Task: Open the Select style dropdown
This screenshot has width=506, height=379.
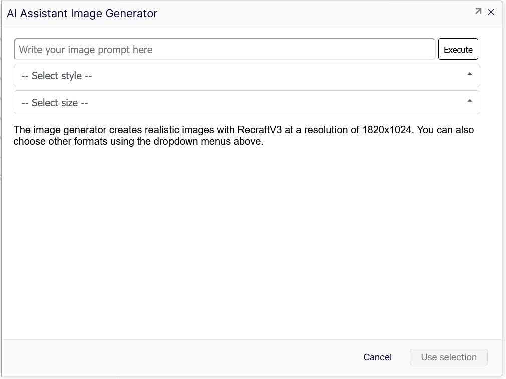Action: pos(247,76)
